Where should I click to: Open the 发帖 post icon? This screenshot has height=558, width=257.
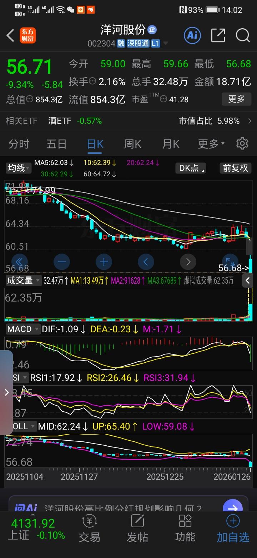[x=137, y=529]
